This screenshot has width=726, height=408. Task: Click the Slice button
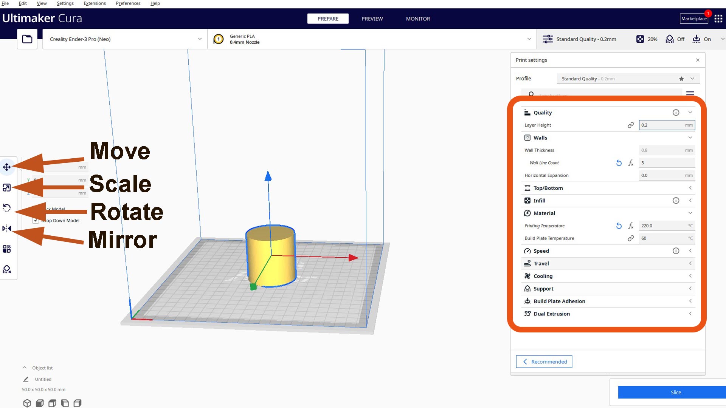672,393
